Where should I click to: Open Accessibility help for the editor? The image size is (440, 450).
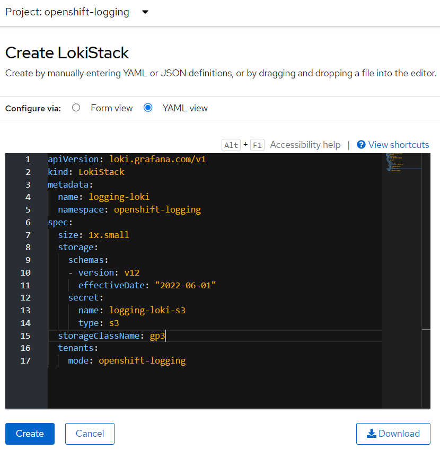(x=305, y=145)
